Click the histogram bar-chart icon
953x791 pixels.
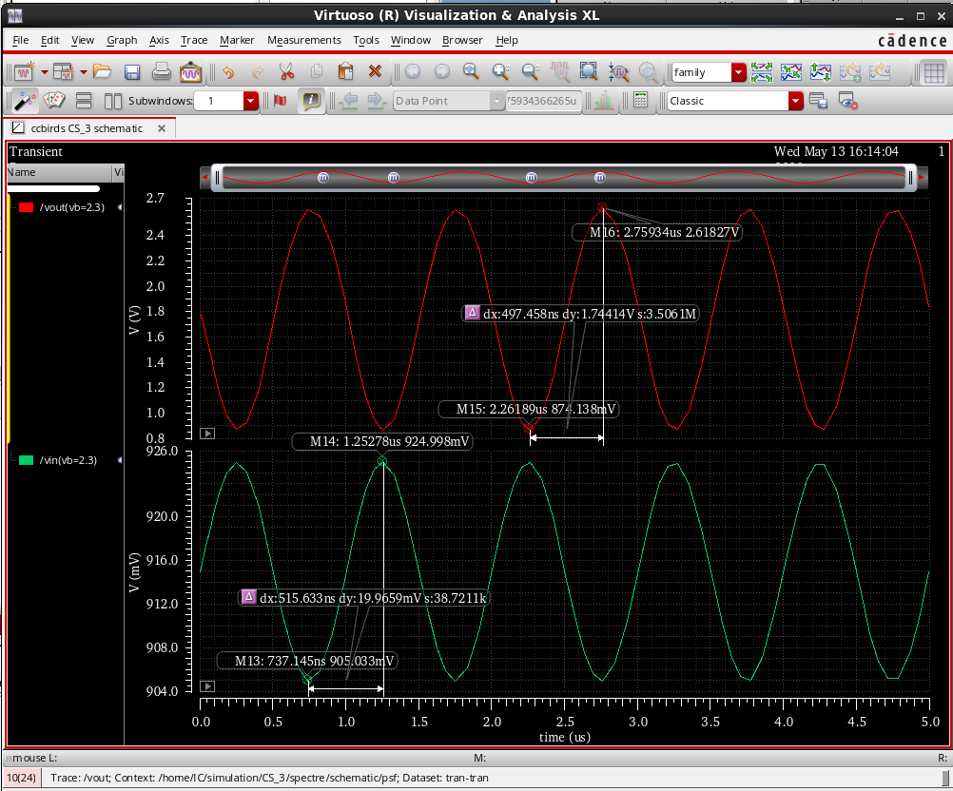coord(603,101)
